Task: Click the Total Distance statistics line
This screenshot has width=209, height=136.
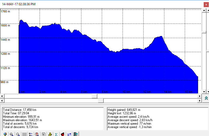Action: 20,110
